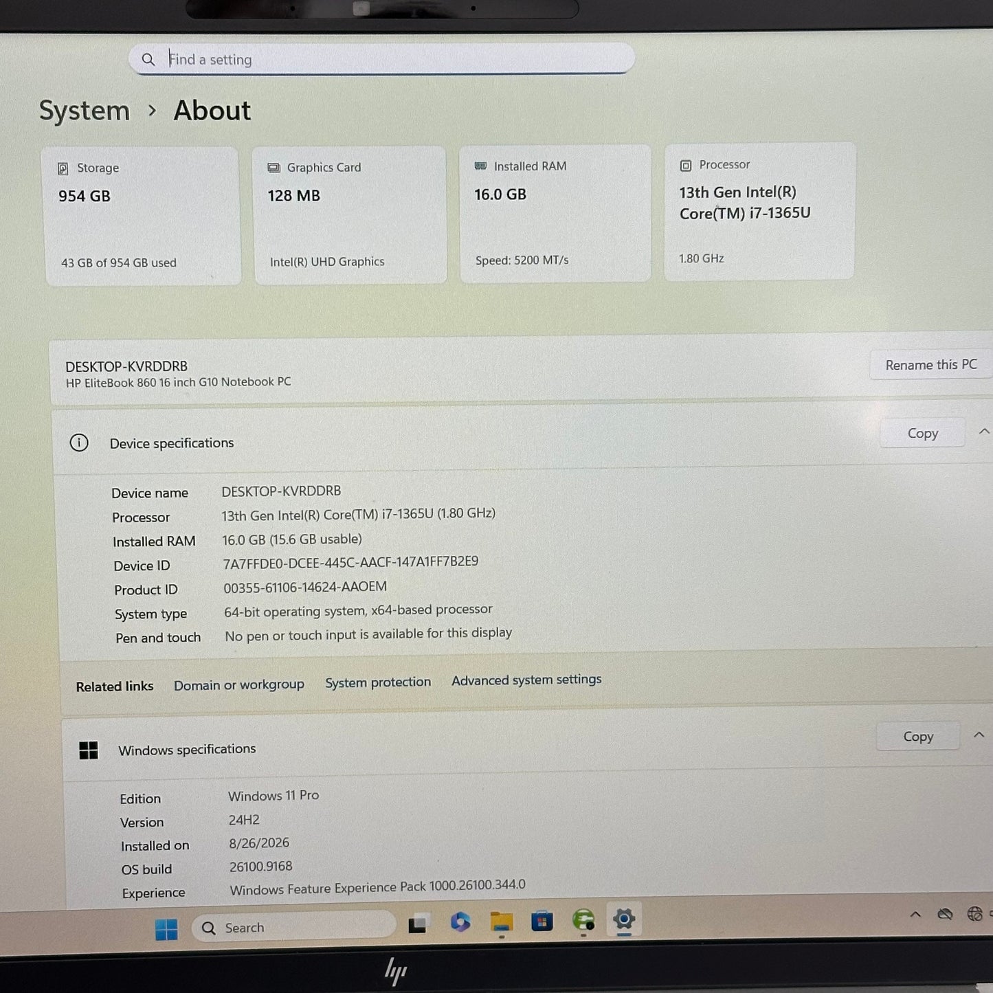This screenshot has height=993, width=993.
Task: Copy the Device specifications
Action: (922, 434)
